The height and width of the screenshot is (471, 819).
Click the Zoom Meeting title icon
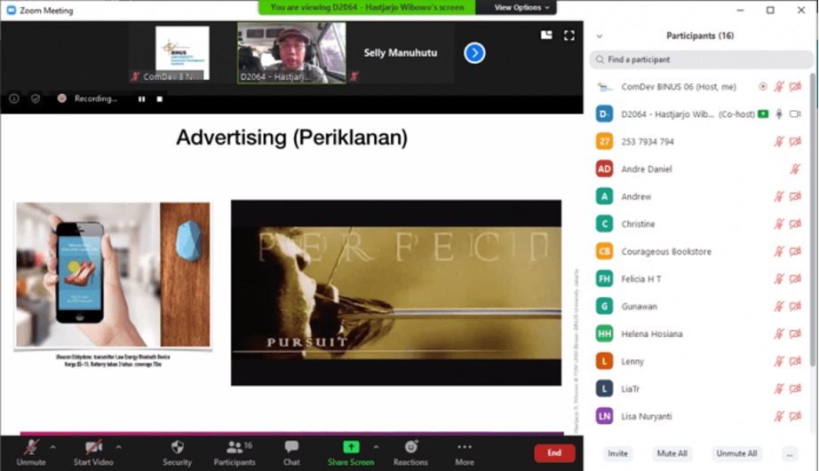[11, 11]
